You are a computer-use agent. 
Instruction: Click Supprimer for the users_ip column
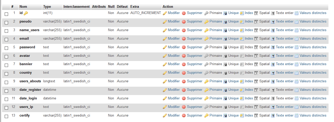pos(194,107)
